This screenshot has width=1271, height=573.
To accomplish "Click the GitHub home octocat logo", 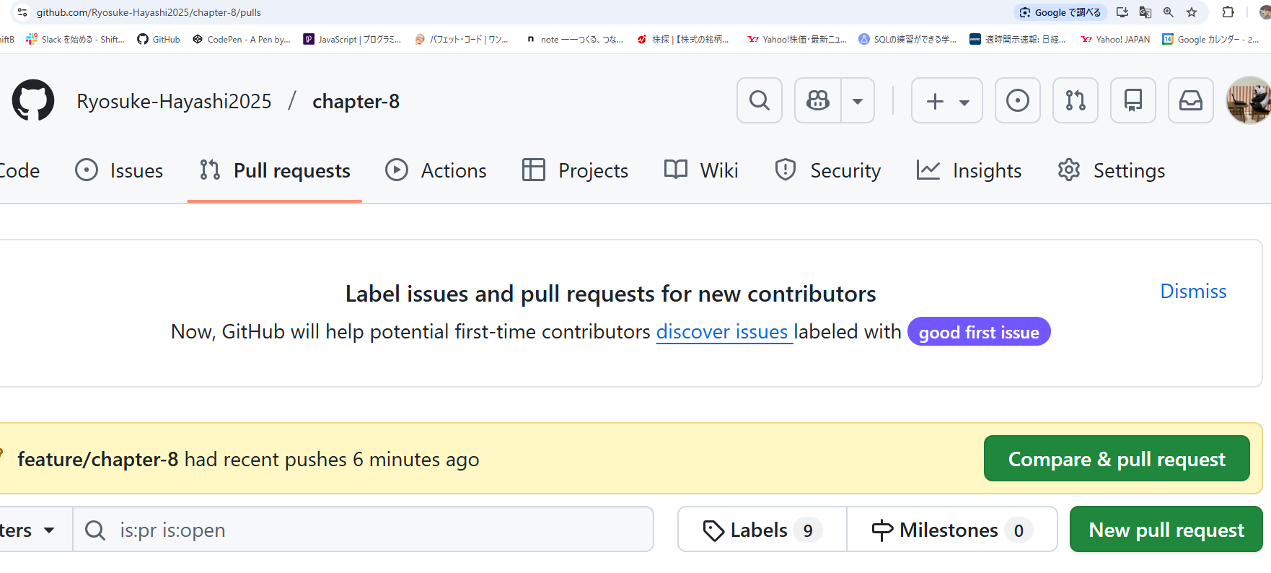I will [x=32, y=100].
